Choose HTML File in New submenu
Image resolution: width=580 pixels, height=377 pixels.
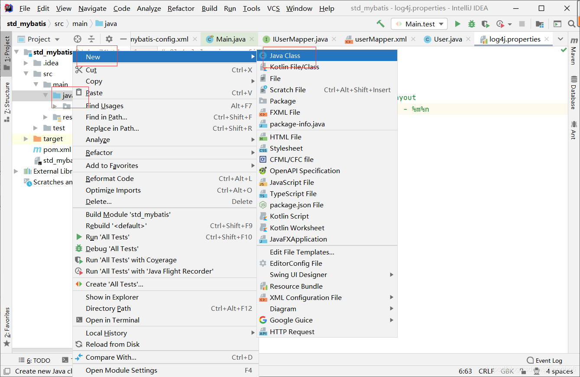click(x=327, y=137)
